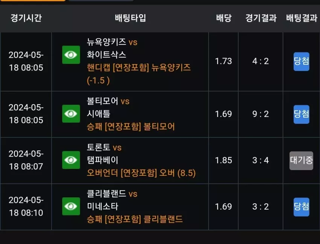Open 핸디캡 뉴욕양키스 (-1.5) bet text
The image size is (320, 244).
click(x=139, y=74)
